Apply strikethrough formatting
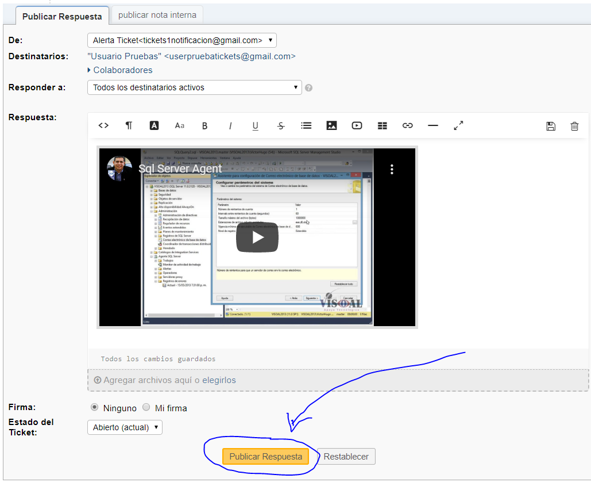This screenshot has width=591, height=486. (281, 125)
